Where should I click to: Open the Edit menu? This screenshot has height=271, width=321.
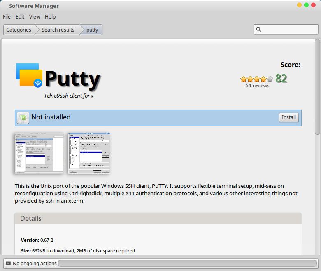coord(20,16)
